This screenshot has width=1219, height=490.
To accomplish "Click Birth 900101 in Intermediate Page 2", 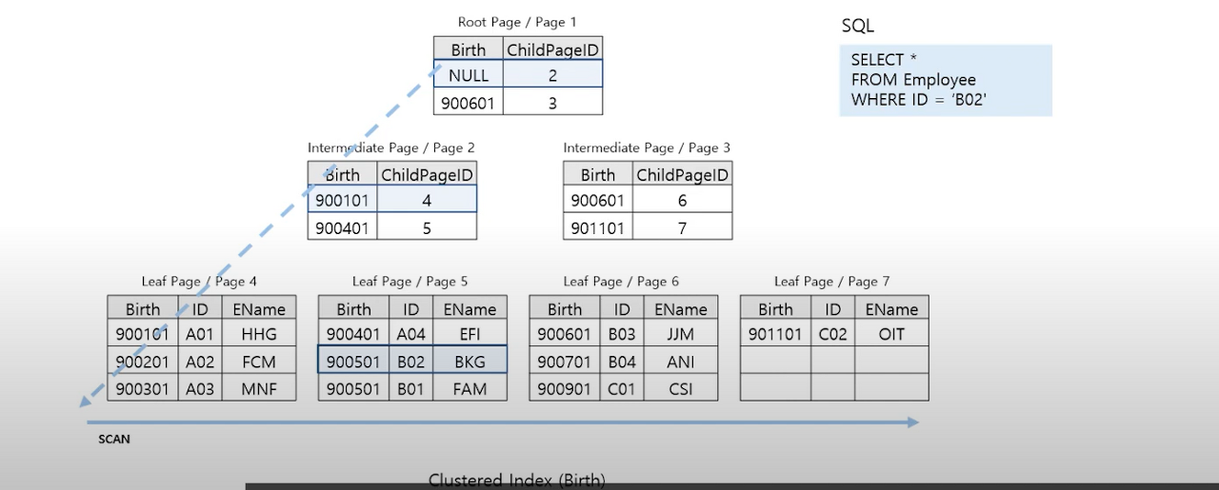I will pos(342,200).
